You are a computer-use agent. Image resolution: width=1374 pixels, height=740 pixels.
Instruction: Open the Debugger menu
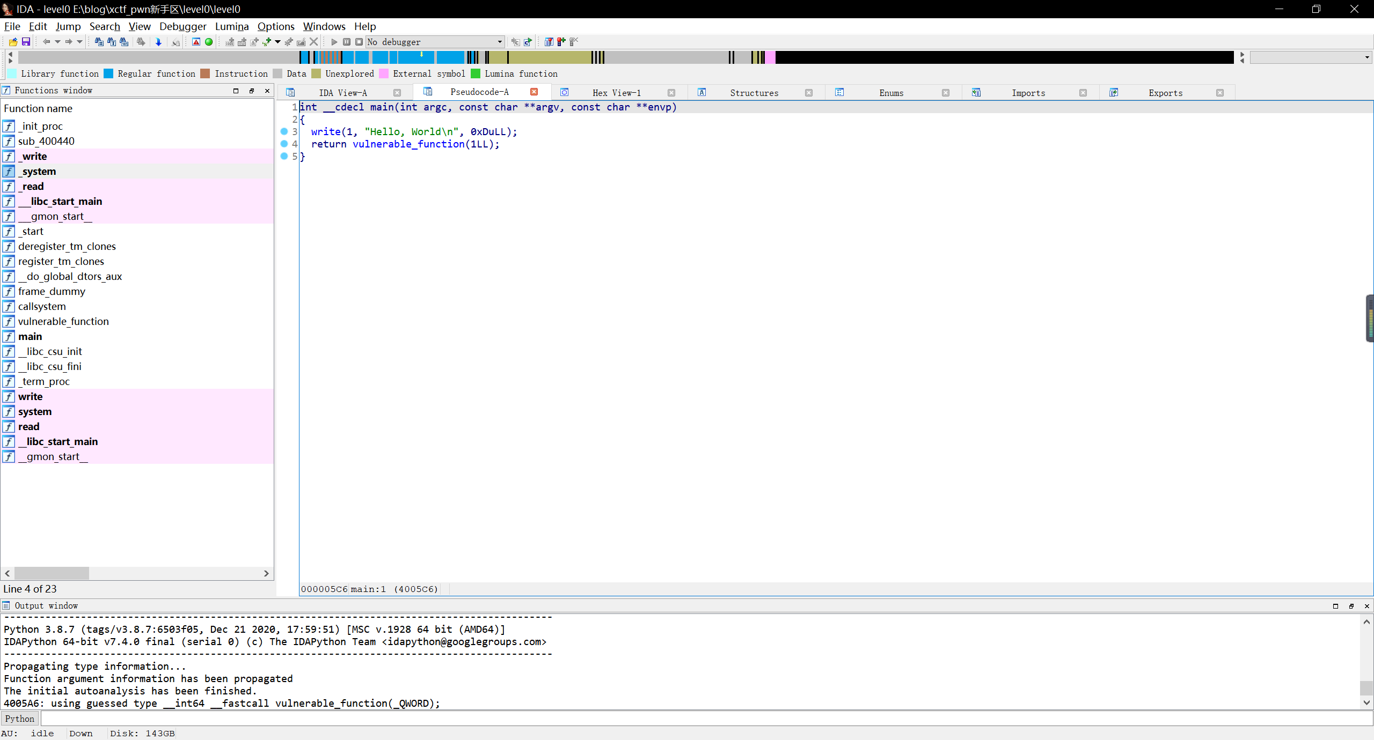(x=182, y=26)
